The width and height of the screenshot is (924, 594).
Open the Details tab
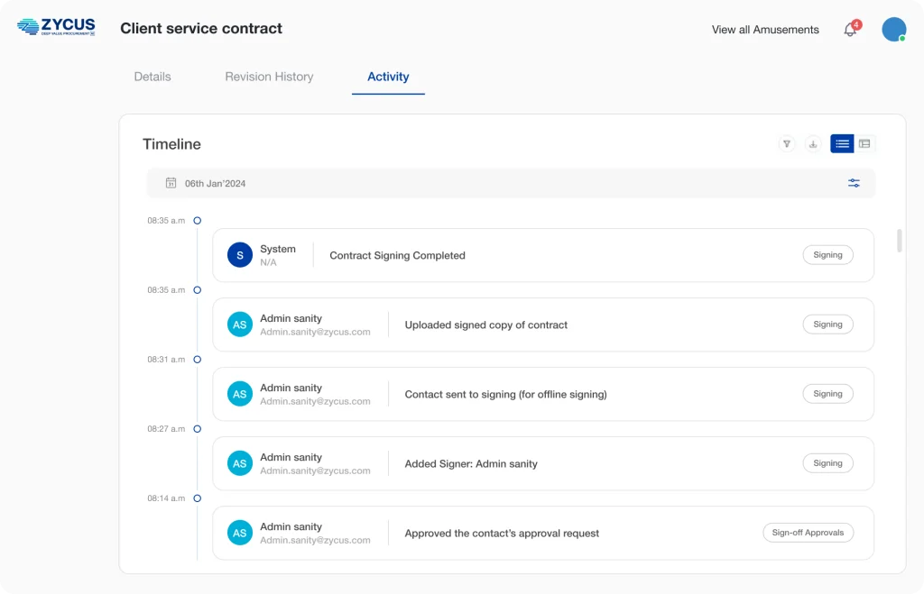point(152,77)
